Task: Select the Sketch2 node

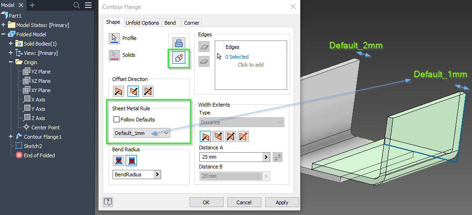Action: pos(28,146)
